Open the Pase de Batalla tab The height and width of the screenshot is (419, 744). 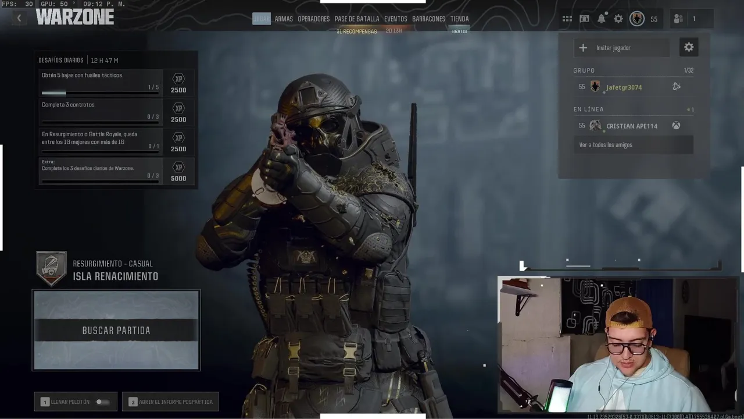tap(357, 19)
